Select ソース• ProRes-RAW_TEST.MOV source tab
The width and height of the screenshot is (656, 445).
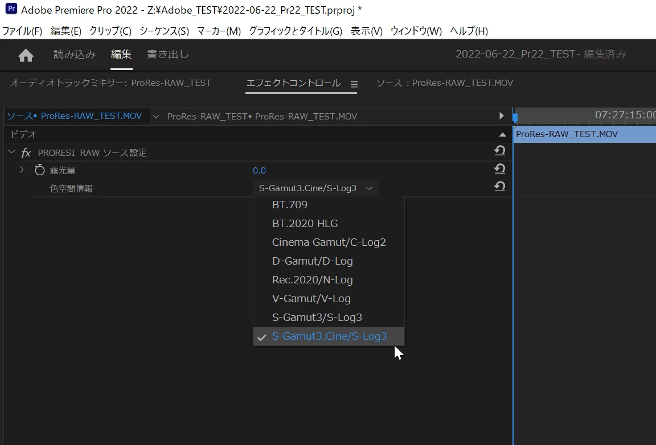coord(75,116)
